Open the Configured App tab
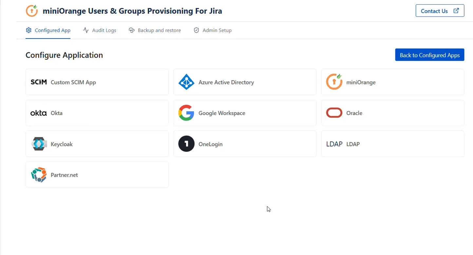The image size is (473, 255). (x=48, y=30)
